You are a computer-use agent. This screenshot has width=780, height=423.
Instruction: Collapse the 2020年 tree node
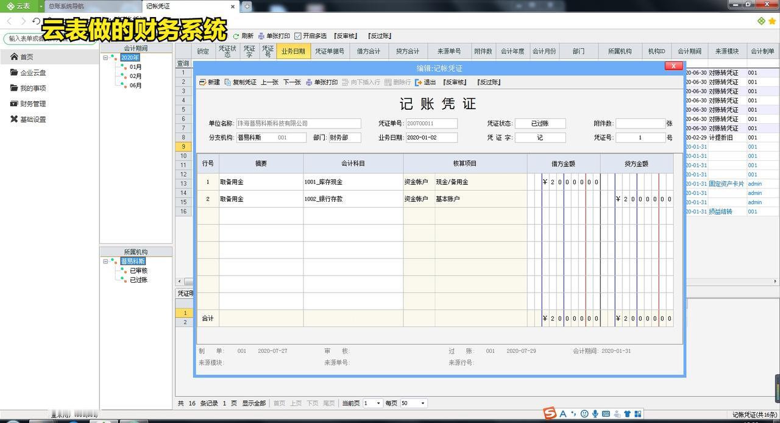point(105,57)
